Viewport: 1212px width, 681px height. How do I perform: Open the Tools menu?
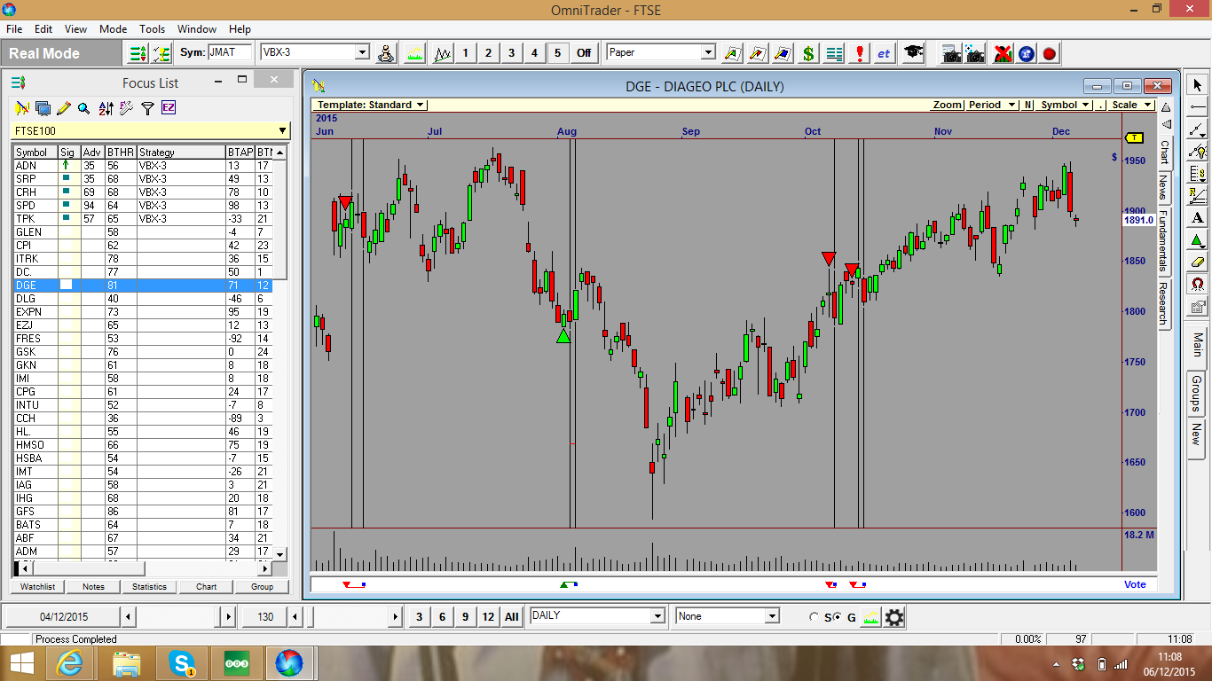coord(153,29)
